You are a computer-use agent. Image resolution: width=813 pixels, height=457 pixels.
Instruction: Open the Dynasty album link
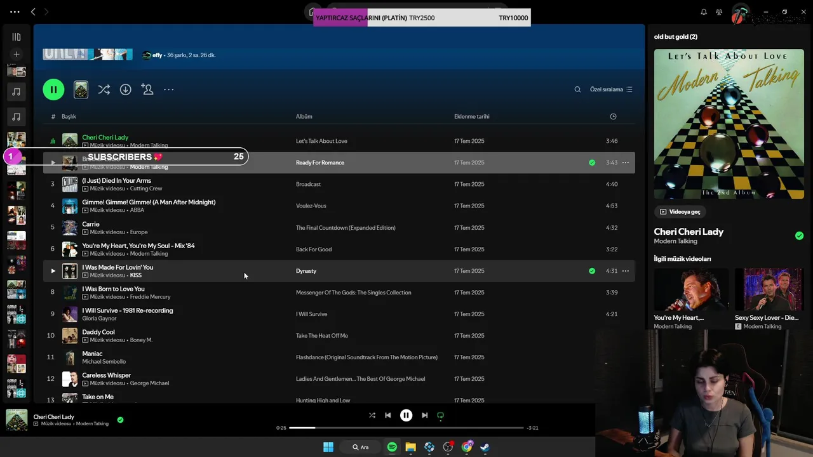tap(306, 271)
